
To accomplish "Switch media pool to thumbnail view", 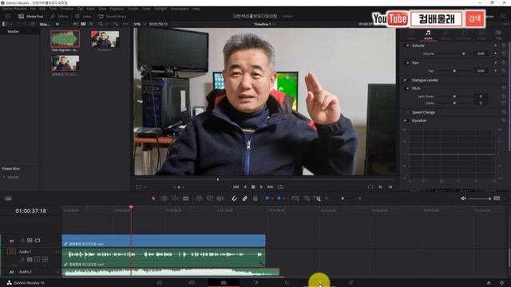I will tap(83, 24).
